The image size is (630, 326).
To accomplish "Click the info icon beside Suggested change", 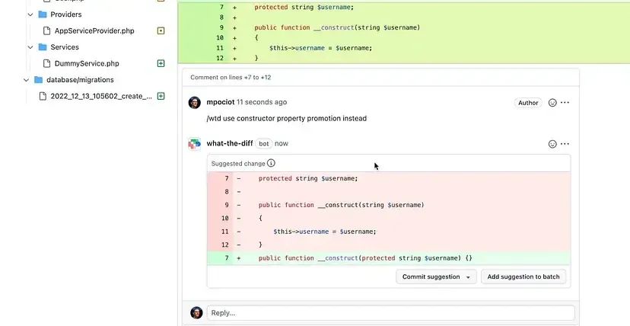I will pyautogui.click(x=272, y=163).
